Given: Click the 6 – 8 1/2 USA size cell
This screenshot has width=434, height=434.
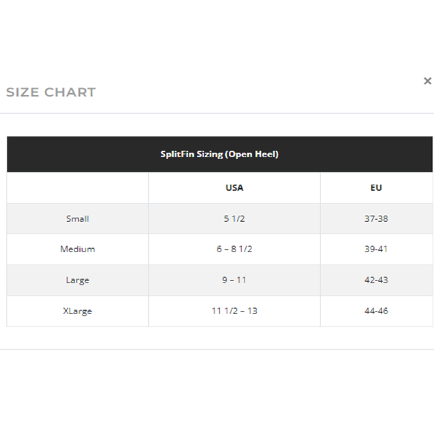Looking at the screenshot, I should (x=234, y=249).
